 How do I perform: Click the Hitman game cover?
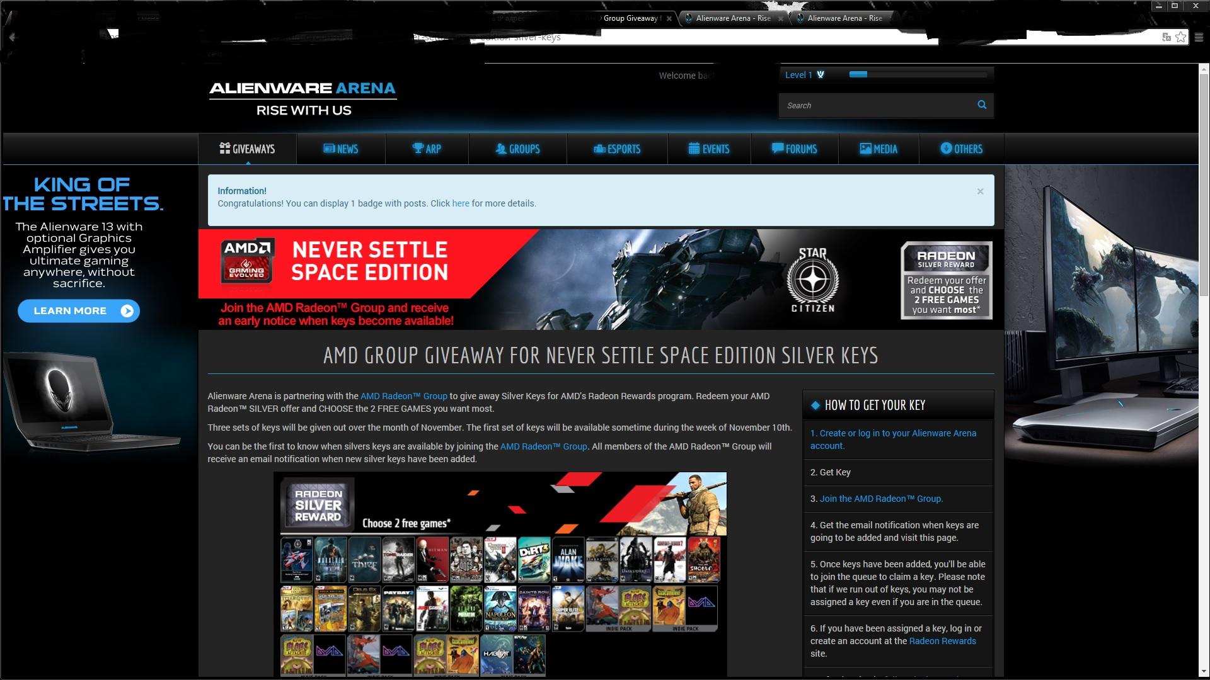[432, 560]
